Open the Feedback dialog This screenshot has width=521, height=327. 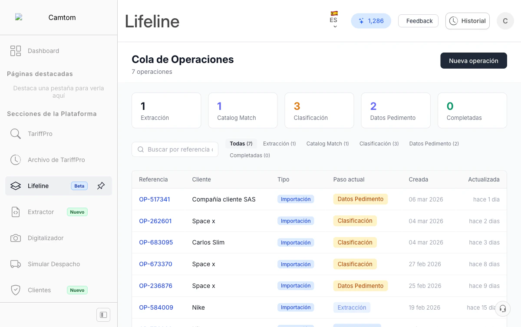(x=418, y=20)
